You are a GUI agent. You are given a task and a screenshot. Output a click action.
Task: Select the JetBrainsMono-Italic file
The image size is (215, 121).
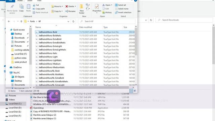coord(85,53)
